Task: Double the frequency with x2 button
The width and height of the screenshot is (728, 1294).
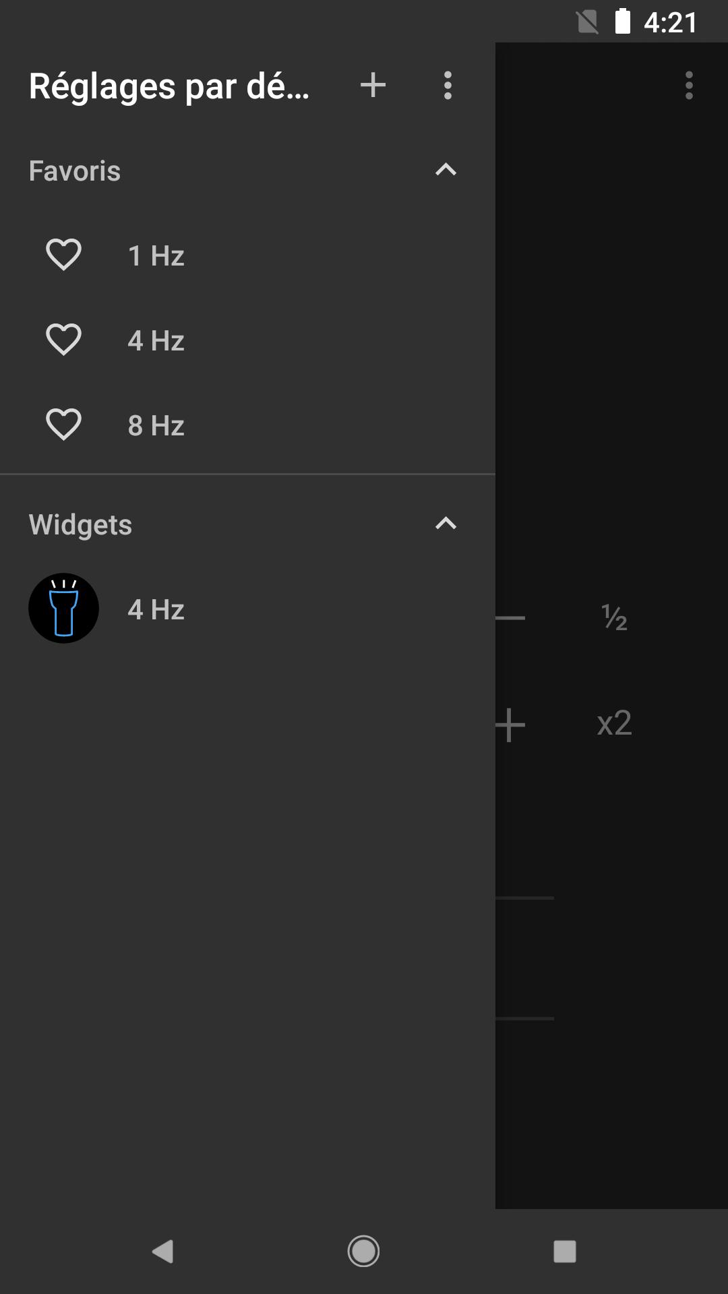Action: (x=614, y=723)
